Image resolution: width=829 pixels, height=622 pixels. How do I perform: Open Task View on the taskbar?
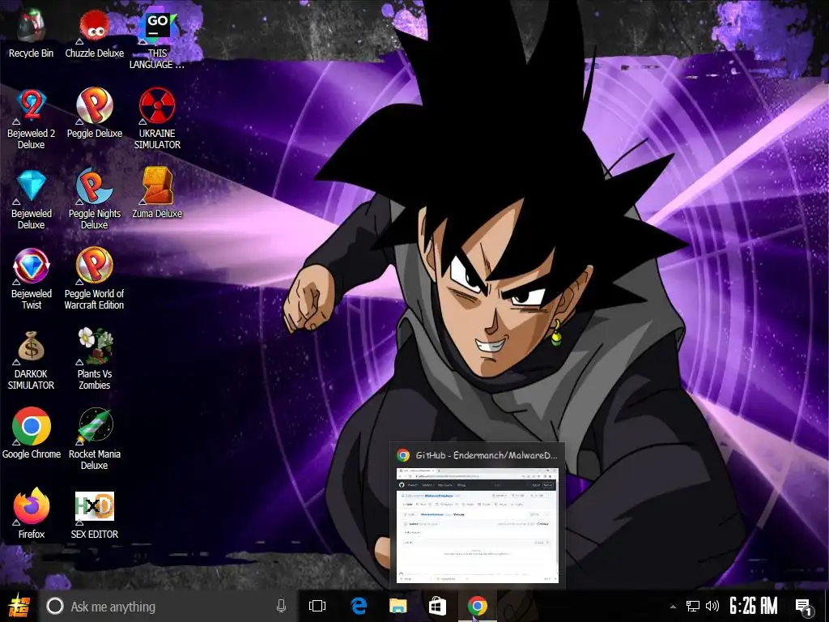(x=317, y=606)
